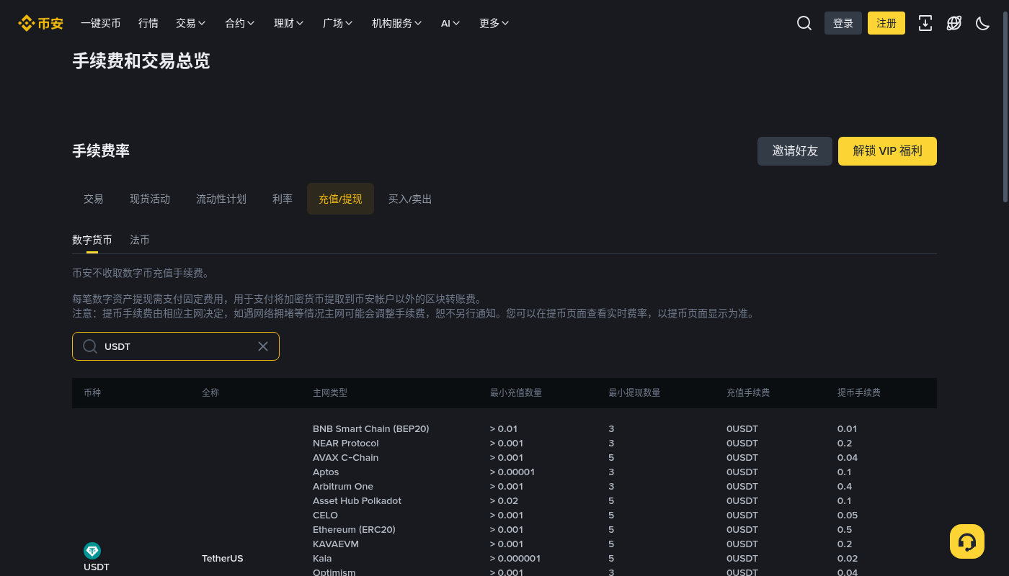Click the 最小充值数量 column header
Screen dimensions: 1009x576
(x=516, y=392)
